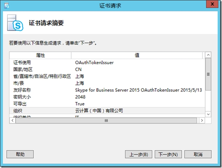The width and height of the screenshot is (222, 168).
Task: Select the 国家/地区 row
Action: click(107, 70)
